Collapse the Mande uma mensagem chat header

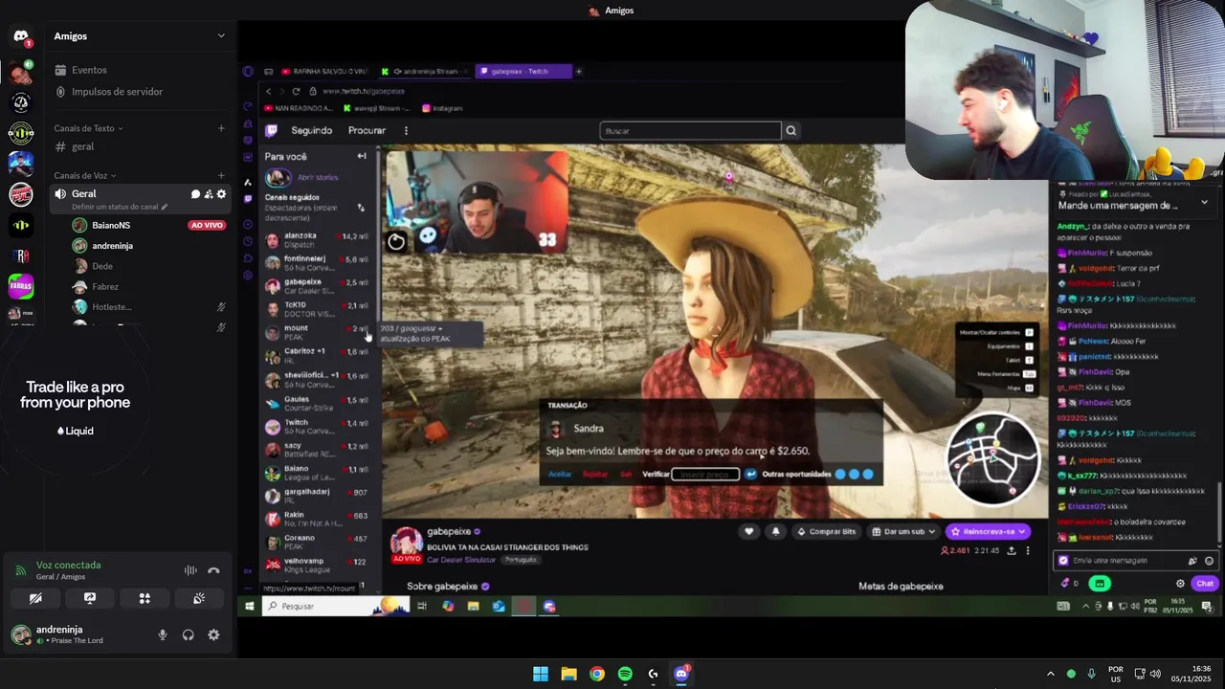(x=1204, y=203)
